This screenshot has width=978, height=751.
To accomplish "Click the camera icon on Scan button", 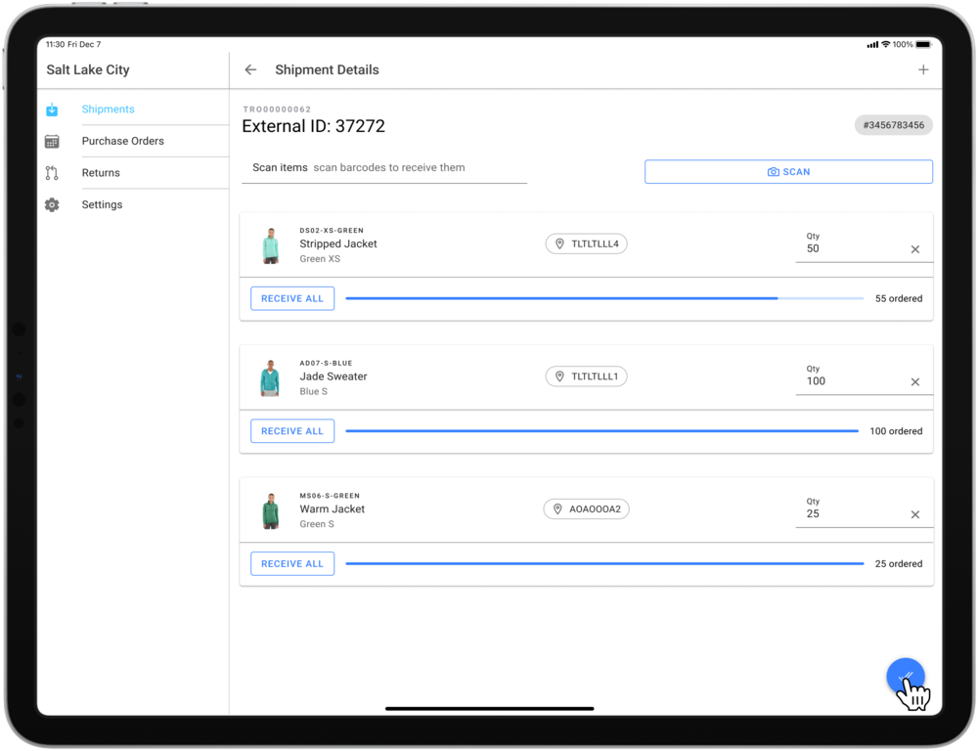I will click(x=773, y=171).
